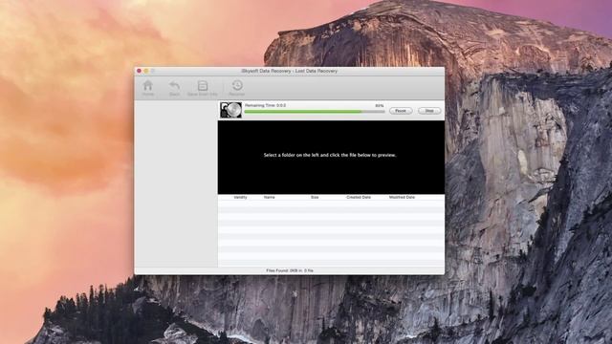The height and width of the screenshot is (344, 612).
Task: Sort file list by Validity column
Action: click(240, 198)
